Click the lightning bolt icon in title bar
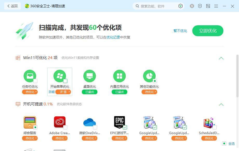Image resolution: width=239 pixels, height=151 pixels. [192, 6]
